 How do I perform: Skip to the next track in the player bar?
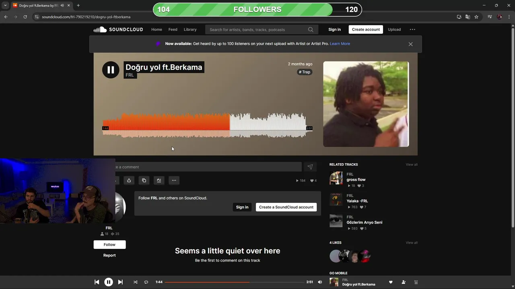120,282
